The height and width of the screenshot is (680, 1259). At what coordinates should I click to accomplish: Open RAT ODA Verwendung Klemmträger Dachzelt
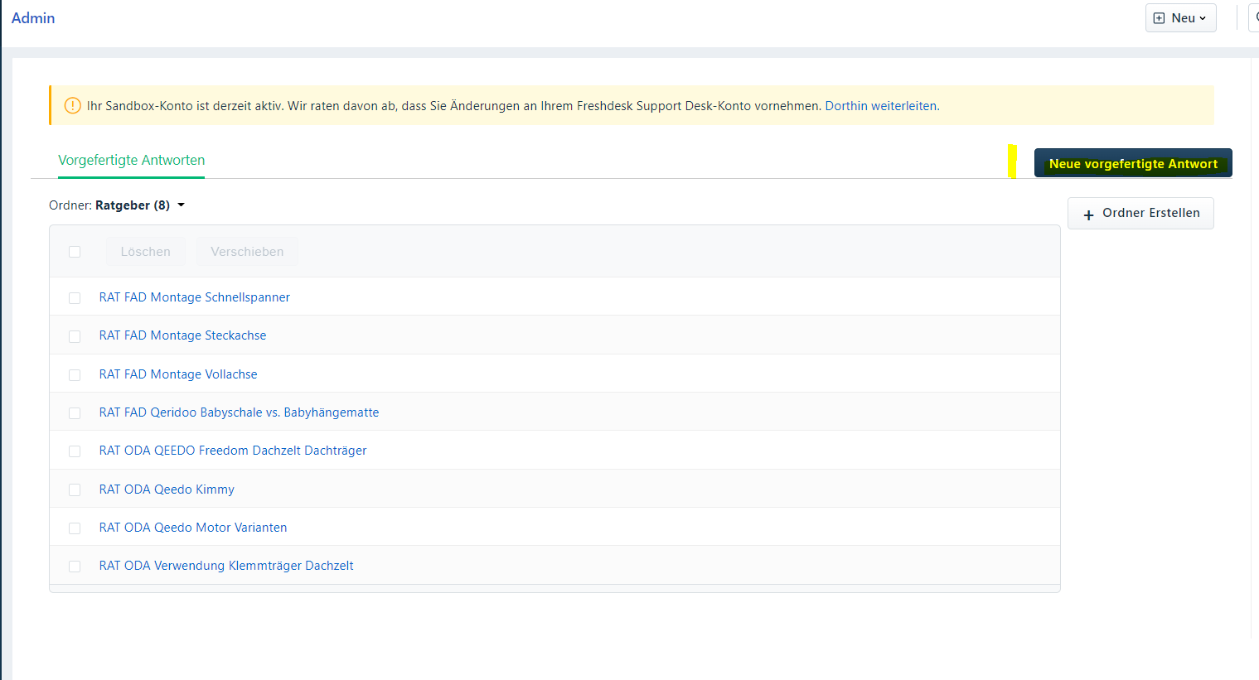[x=225, y=566]
